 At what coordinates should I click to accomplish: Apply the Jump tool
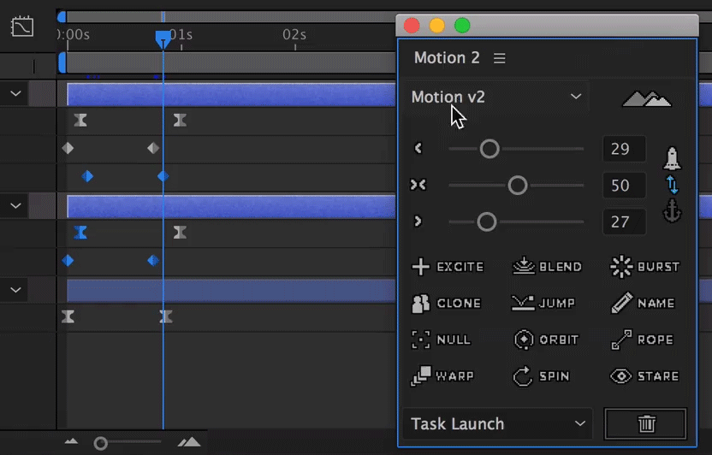543,304
